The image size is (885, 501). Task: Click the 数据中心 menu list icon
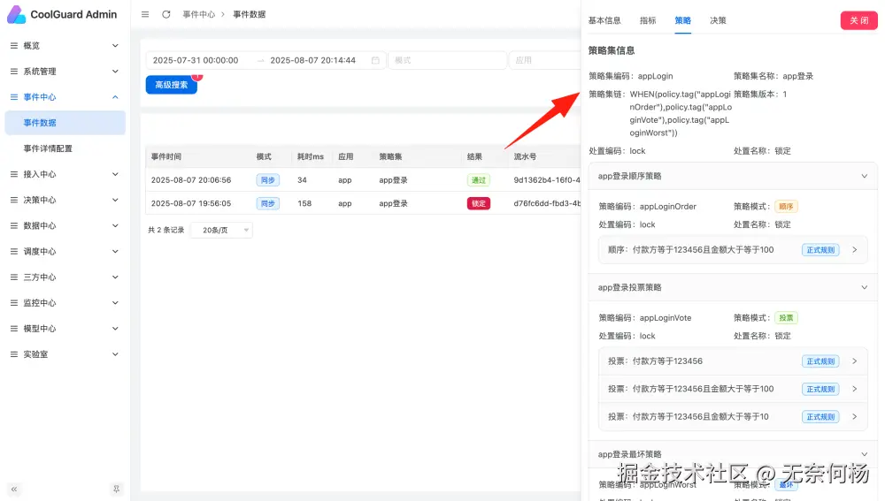tap(14, 225)
